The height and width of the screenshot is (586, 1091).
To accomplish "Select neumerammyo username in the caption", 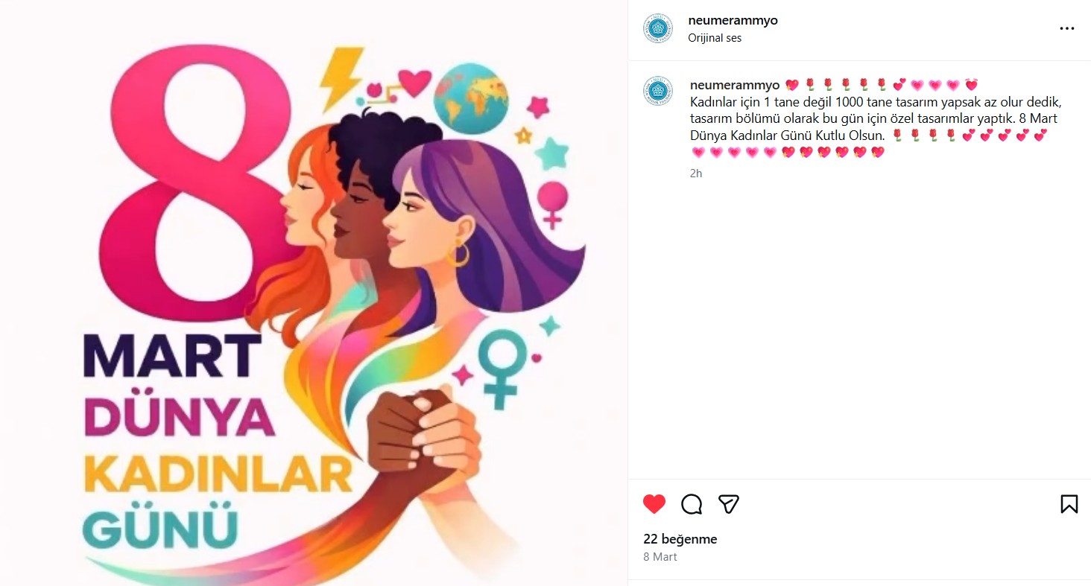I will [735, 85].
